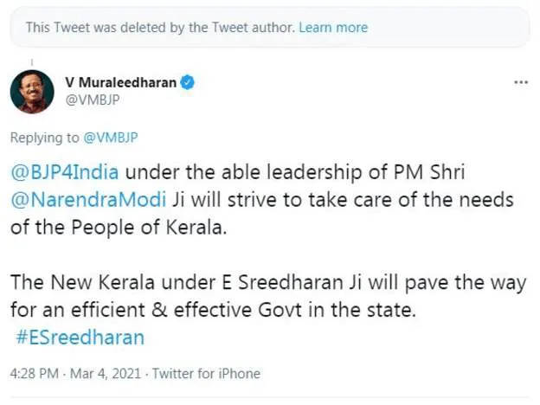
Task: Select @VMBJP in the 'Replying to' line
Action: [x=110, y=138]
